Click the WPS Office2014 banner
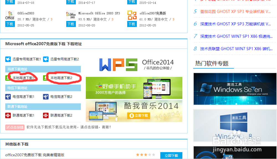 [136, 65]
